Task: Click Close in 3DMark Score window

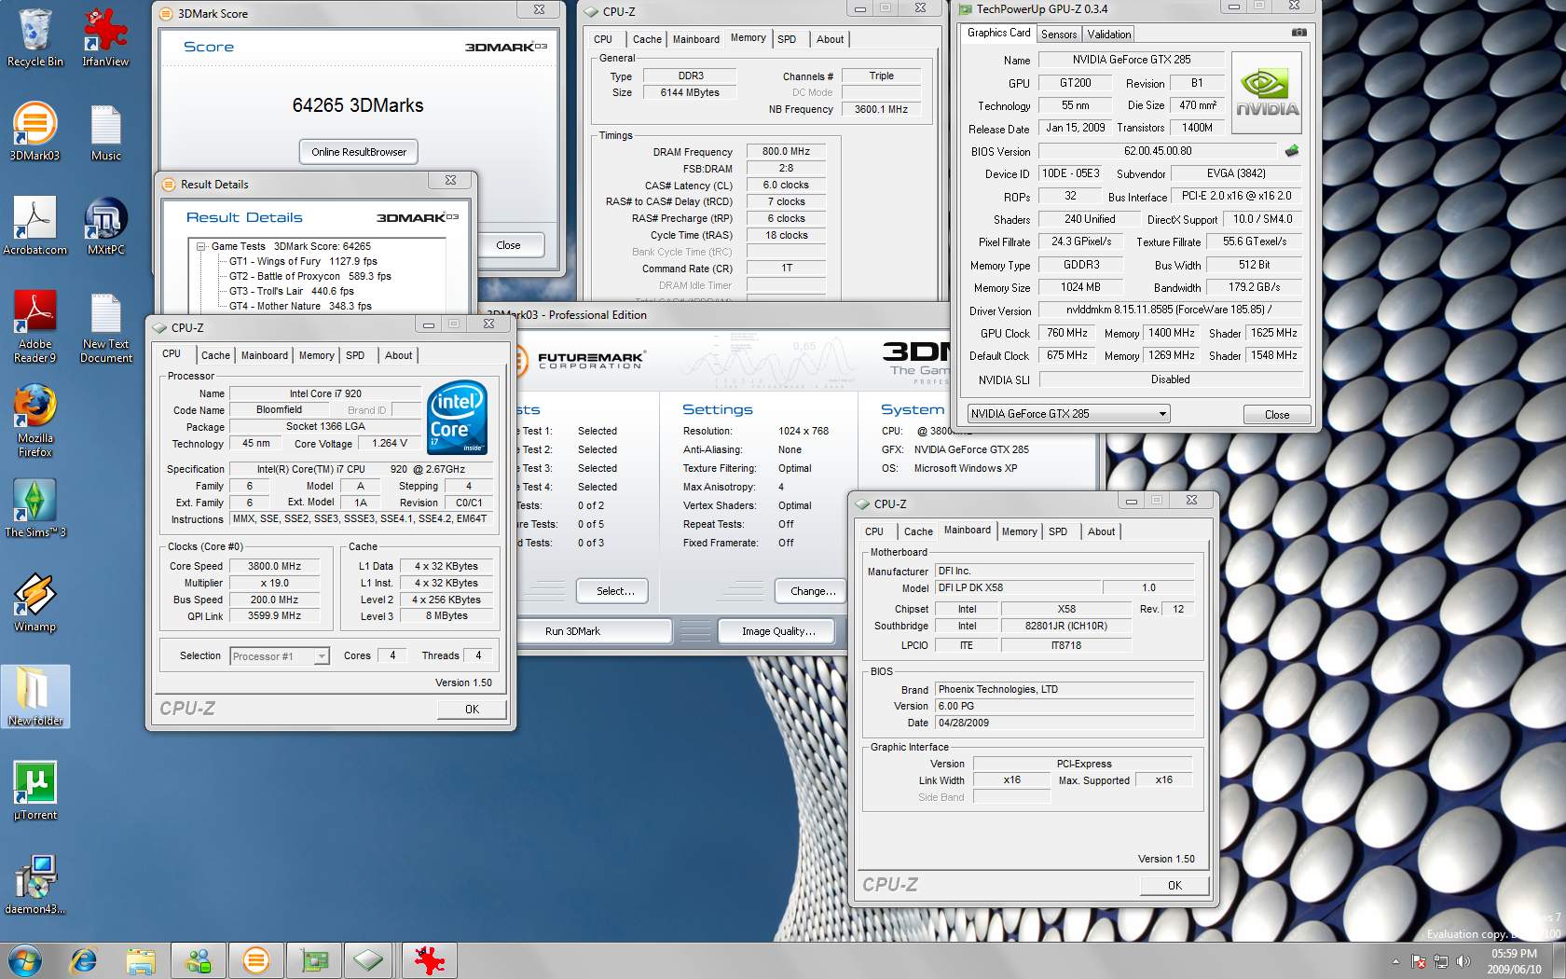Action: click(x=508, y=245)
